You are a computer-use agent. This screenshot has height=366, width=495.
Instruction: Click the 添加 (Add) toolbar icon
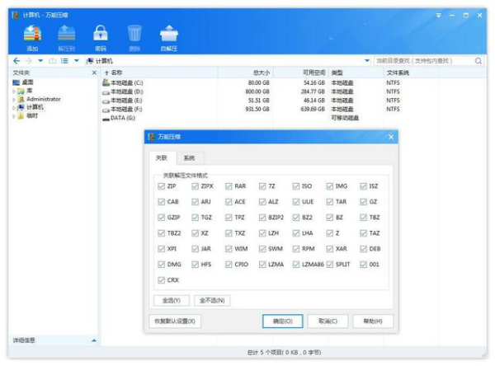point(32,33)
